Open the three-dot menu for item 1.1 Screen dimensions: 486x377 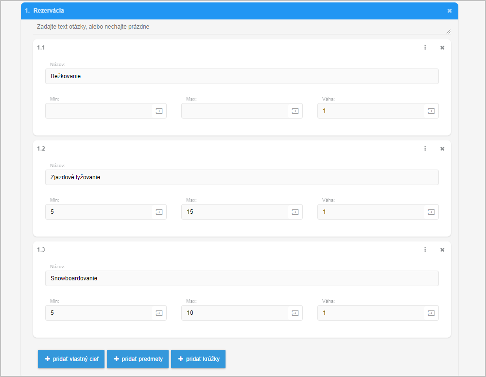(425, 48)
